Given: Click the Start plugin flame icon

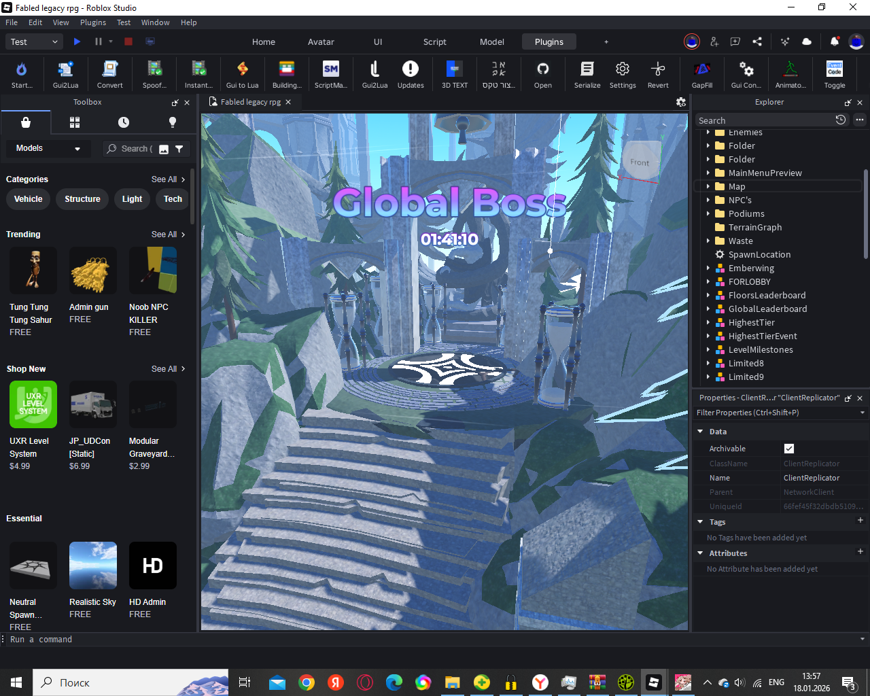Looking at the screenshot, I should pyautogui.click(x=21, y=74).
